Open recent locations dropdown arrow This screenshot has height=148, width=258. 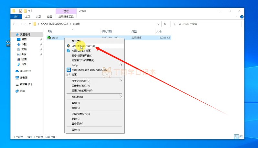[x=26, y=24]
